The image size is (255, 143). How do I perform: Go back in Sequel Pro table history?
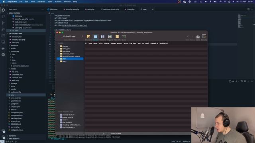point(188,37)
